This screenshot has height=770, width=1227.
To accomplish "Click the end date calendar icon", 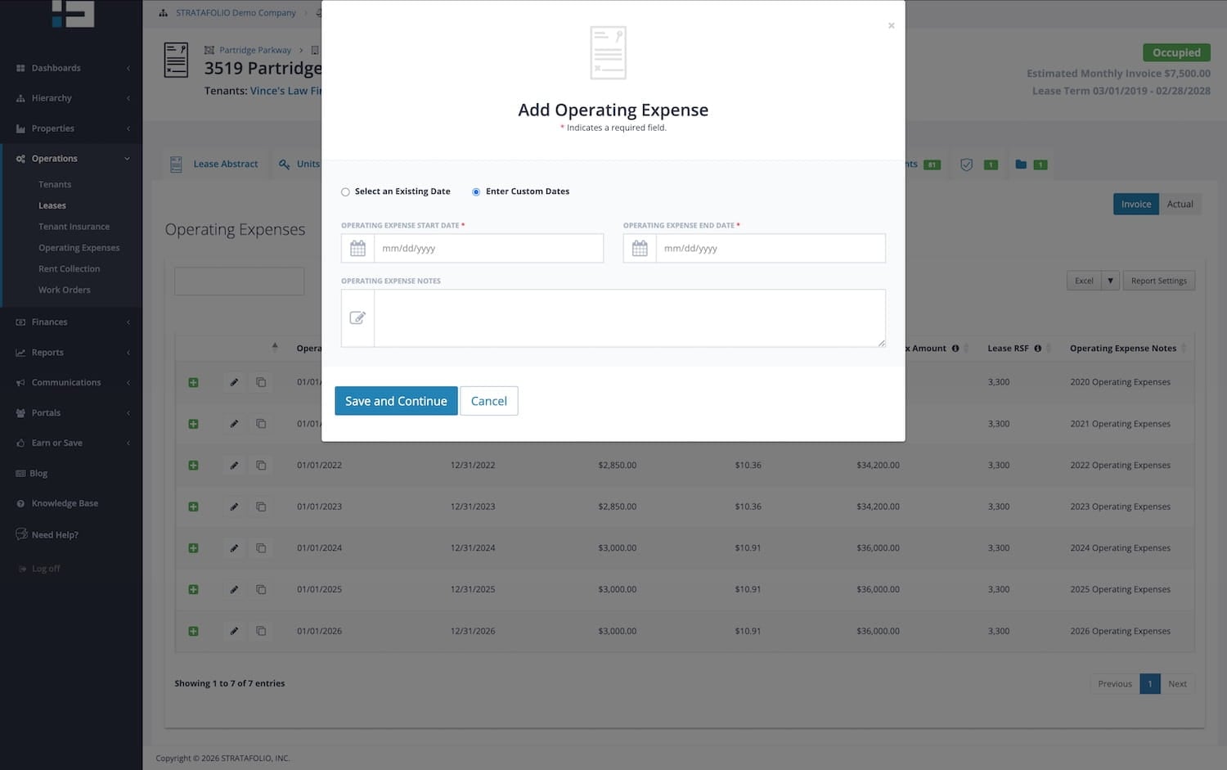I will tap(640, 249).
